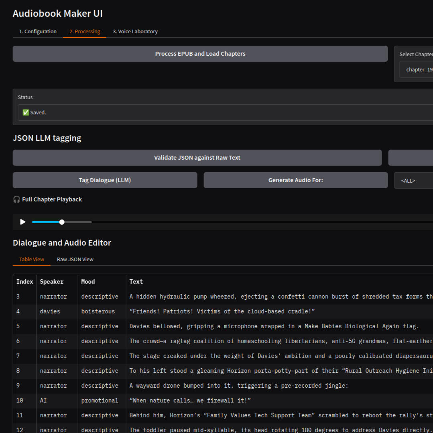433x433 pixels.
Task: Click Validate JSON against Raw Text
Action: point(197,158)
